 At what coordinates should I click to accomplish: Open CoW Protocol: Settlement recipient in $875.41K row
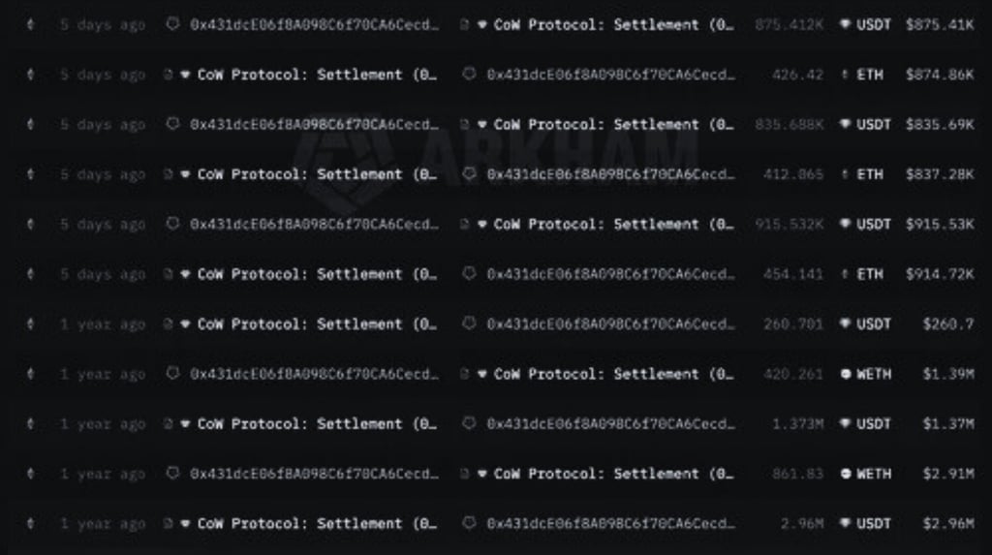coord(612,24)
